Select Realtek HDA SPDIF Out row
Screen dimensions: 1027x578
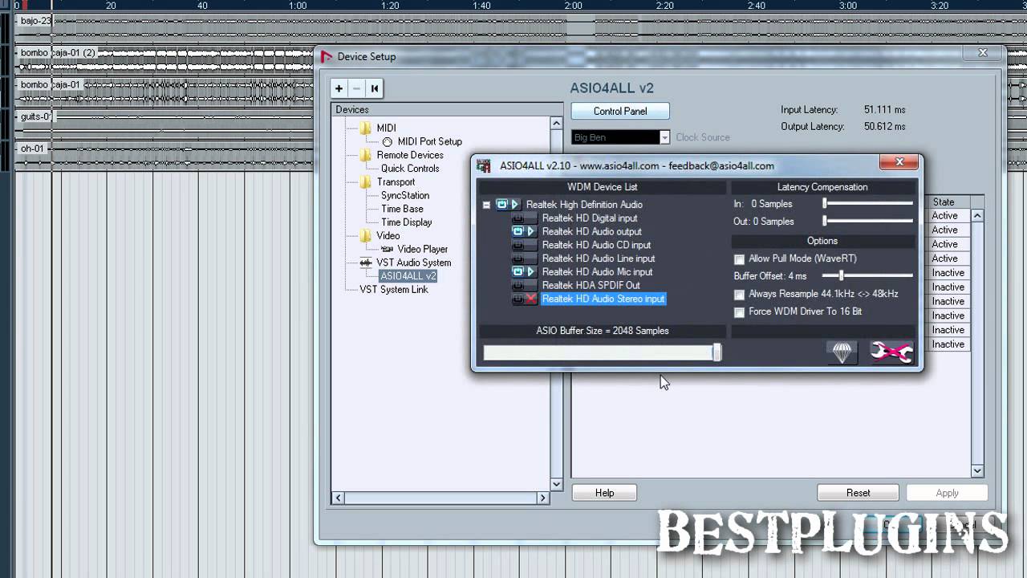[591, 285]
